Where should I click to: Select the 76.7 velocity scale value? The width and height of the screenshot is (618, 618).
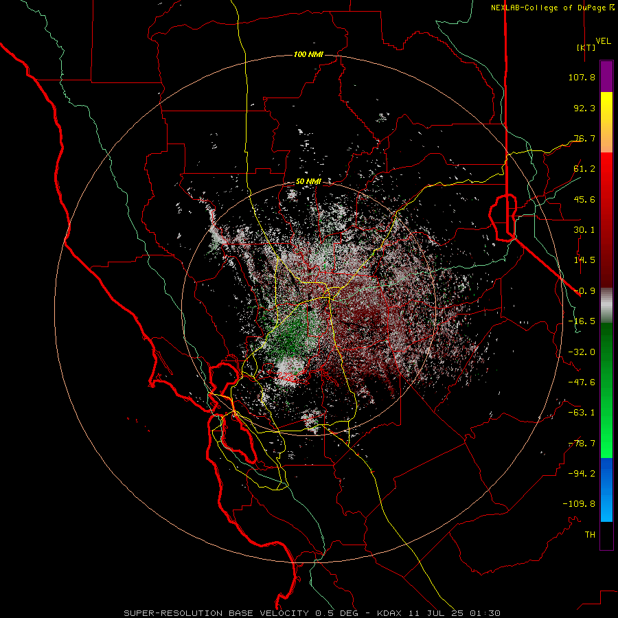point(584,138)
